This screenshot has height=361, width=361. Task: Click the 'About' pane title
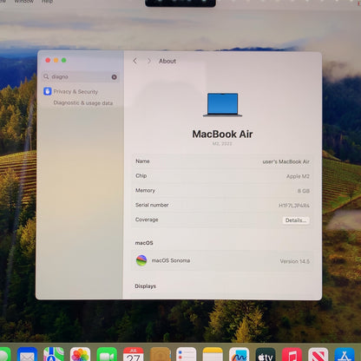coord(167,61)
